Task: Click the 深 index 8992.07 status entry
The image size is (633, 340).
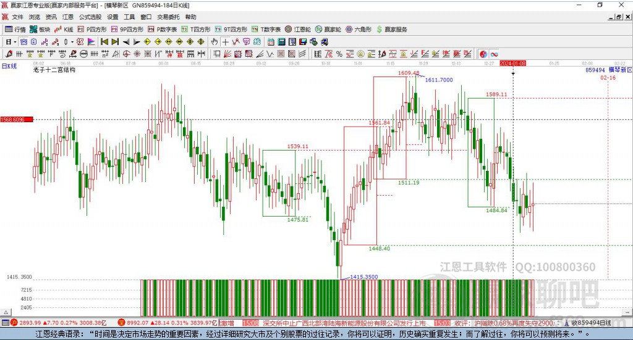Action: click(x=168, y=323)
